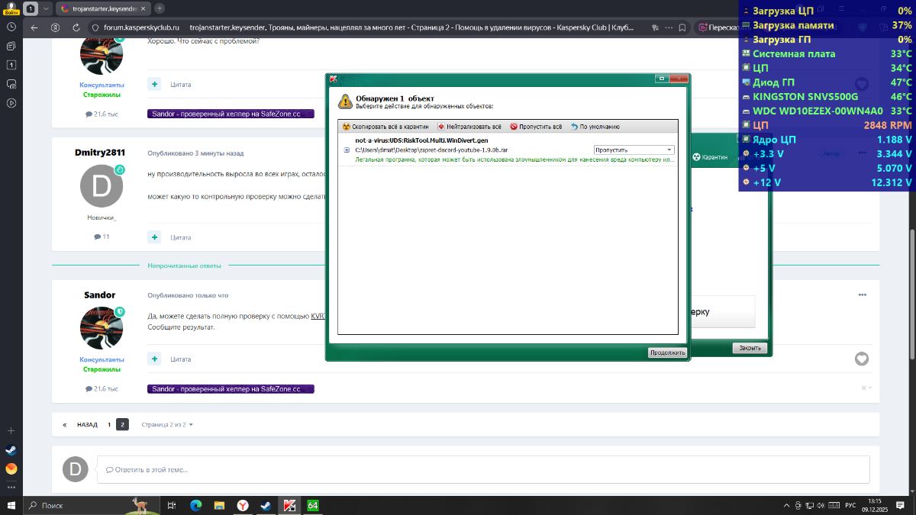Like Sandor's post with the heart icon

coord(861,359)
